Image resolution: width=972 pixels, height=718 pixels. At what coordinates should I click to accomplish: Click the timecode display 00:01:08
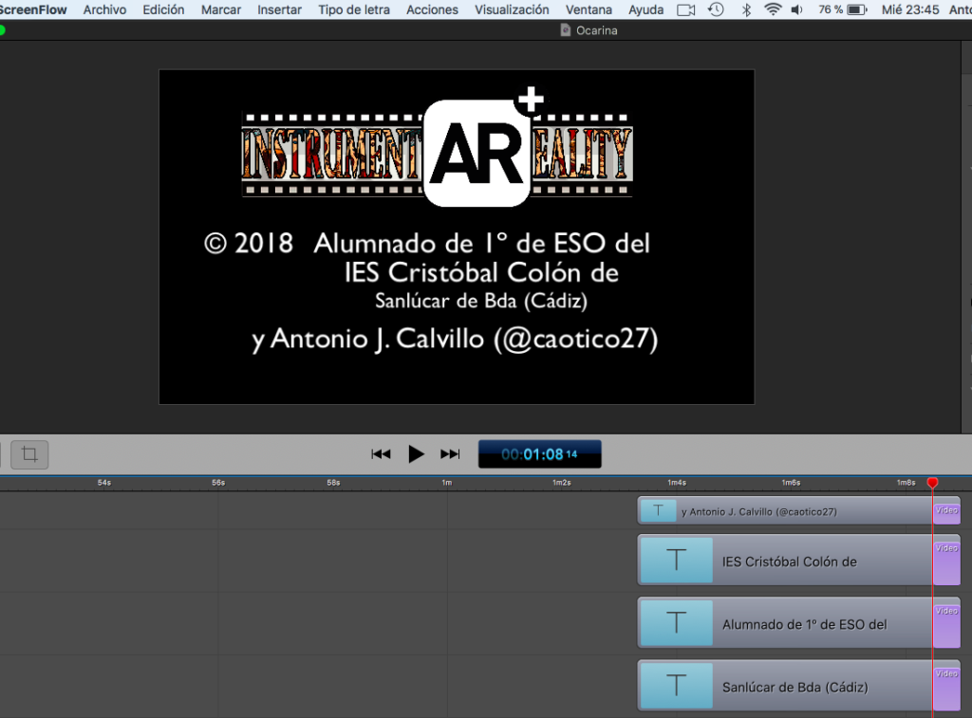(x=539, y=454)
